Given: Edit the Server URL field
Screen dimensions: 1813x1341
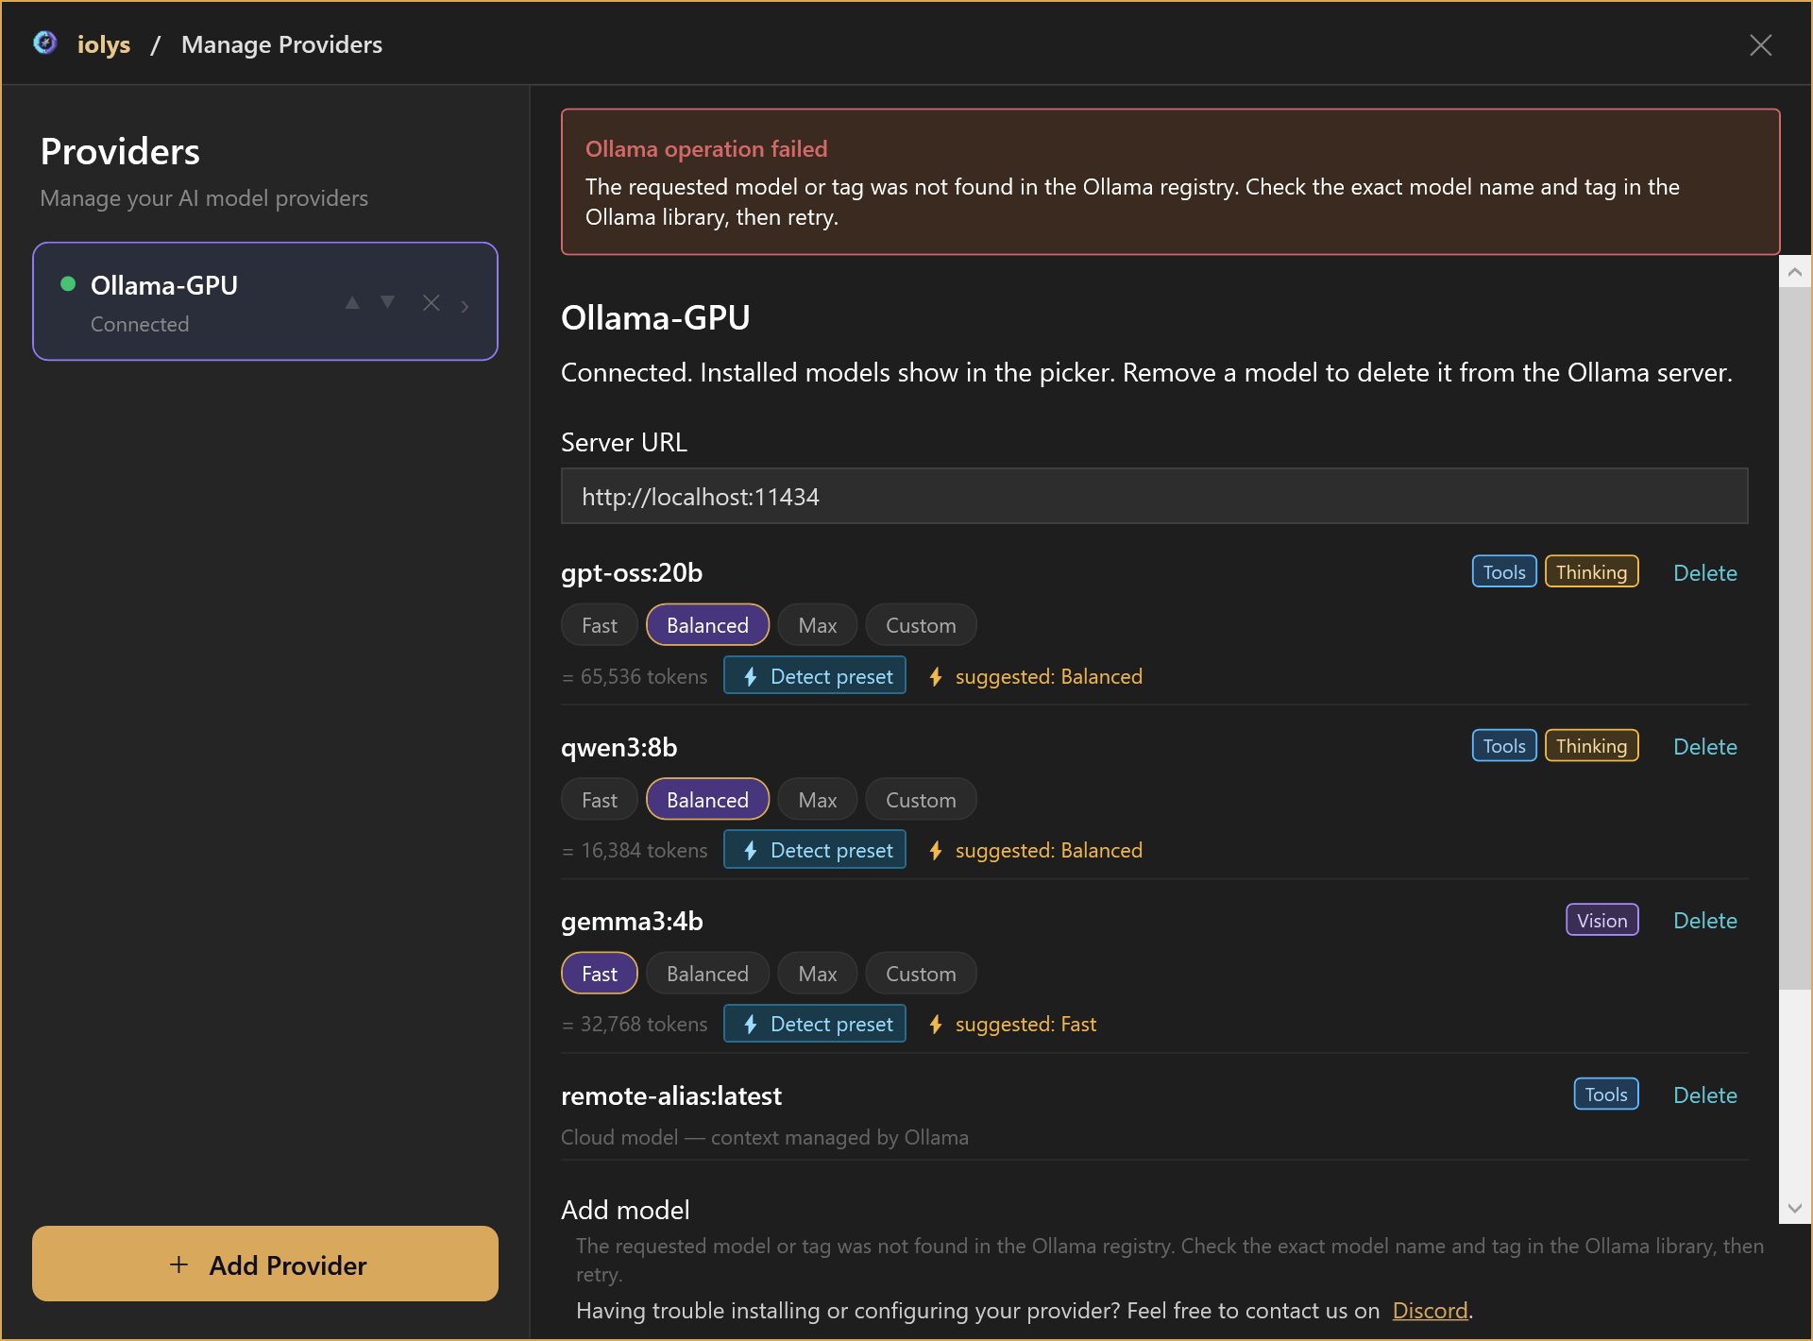Looking at the screenshot, I should pyautogui.click(x=1154, y=496).
